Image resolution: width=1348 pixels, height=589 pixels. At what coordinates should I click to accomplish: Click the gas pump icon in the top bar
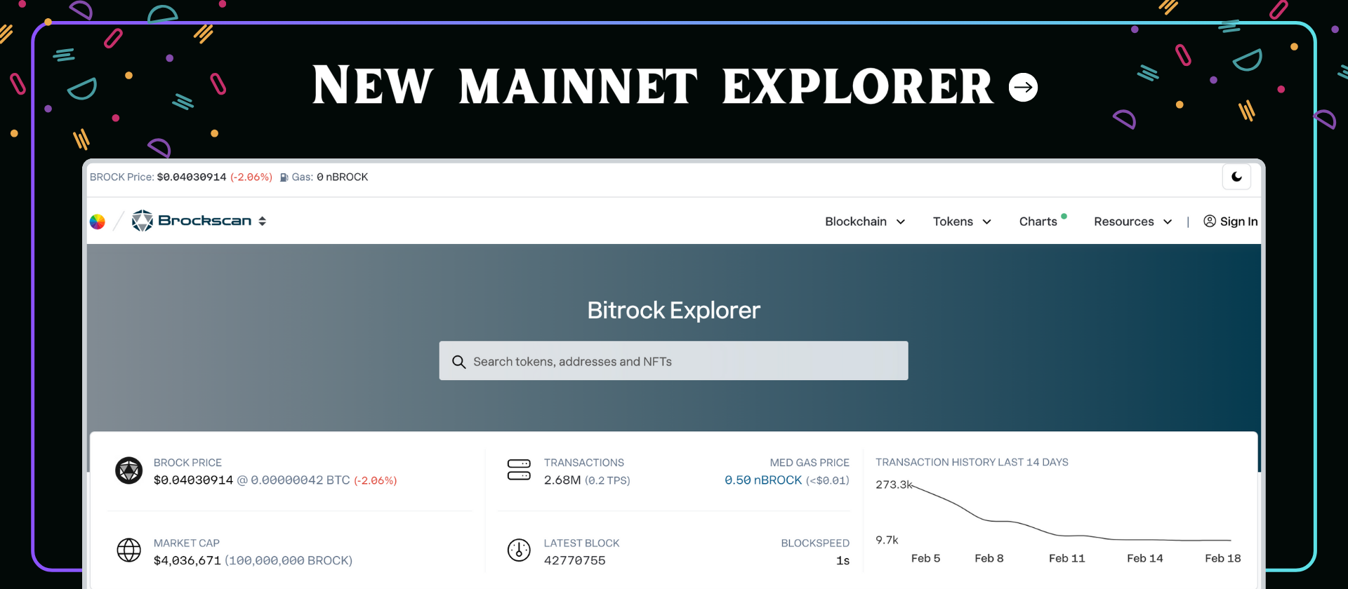[284, 177]
